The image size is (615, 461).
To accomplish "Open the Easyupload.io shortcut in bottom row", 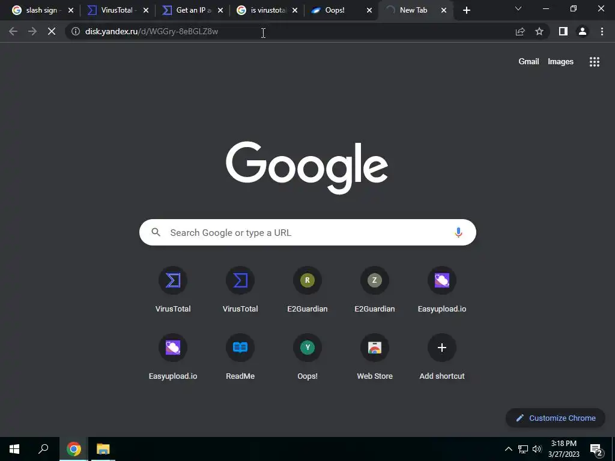I will tap(173, 357).
